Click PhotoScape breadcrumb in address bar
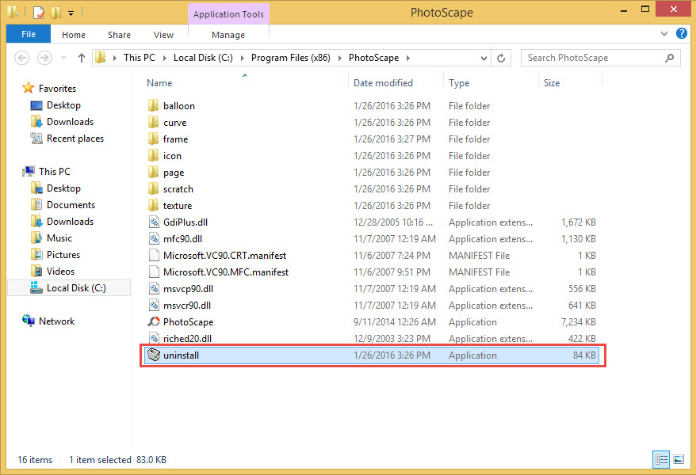Image resolution: width=696 pixels, height=475 pixels. [373, 58]
